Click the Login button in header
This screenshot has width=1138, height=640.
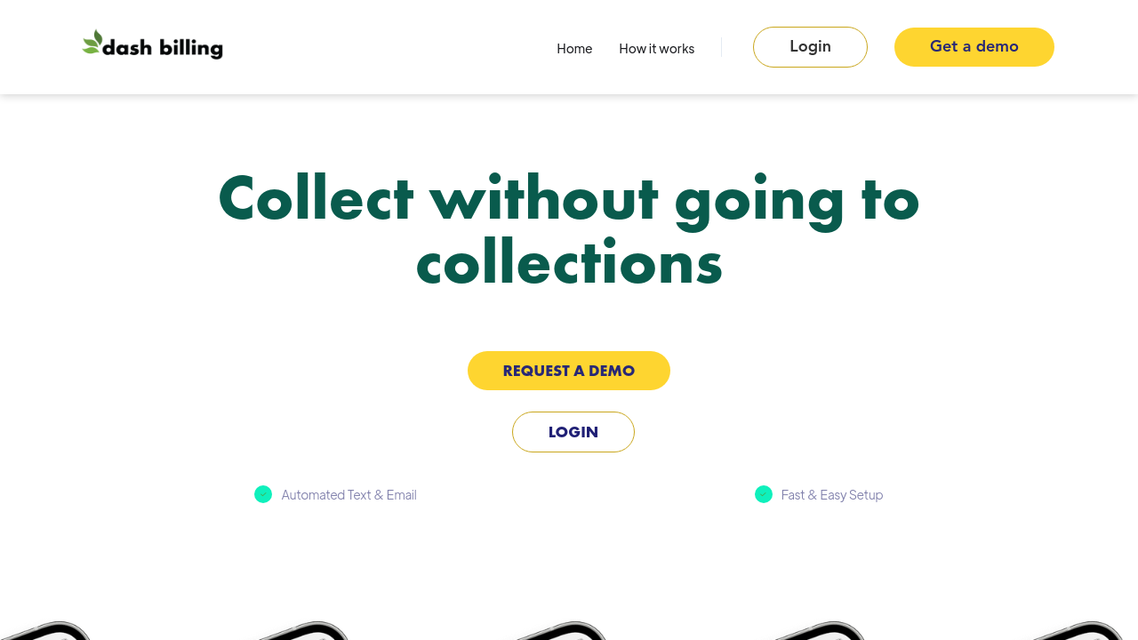(x=810, y=47)
